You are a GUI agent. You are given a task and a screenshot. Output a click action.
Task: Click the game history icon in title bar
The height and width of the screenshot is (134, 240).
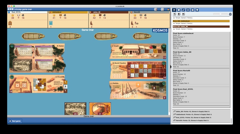click(156, 9)
